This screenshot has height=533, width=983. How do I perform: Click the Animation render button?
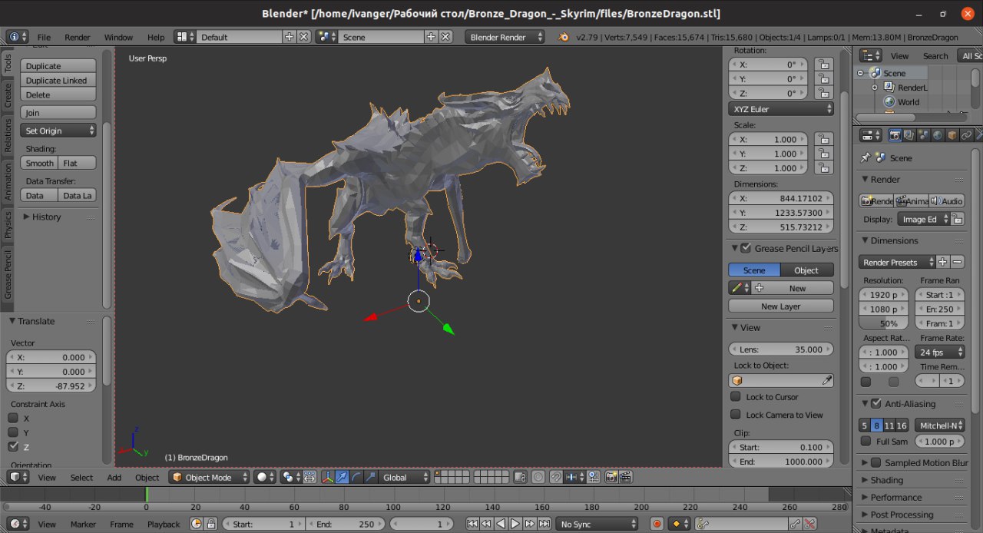click(x=912, y=200)
